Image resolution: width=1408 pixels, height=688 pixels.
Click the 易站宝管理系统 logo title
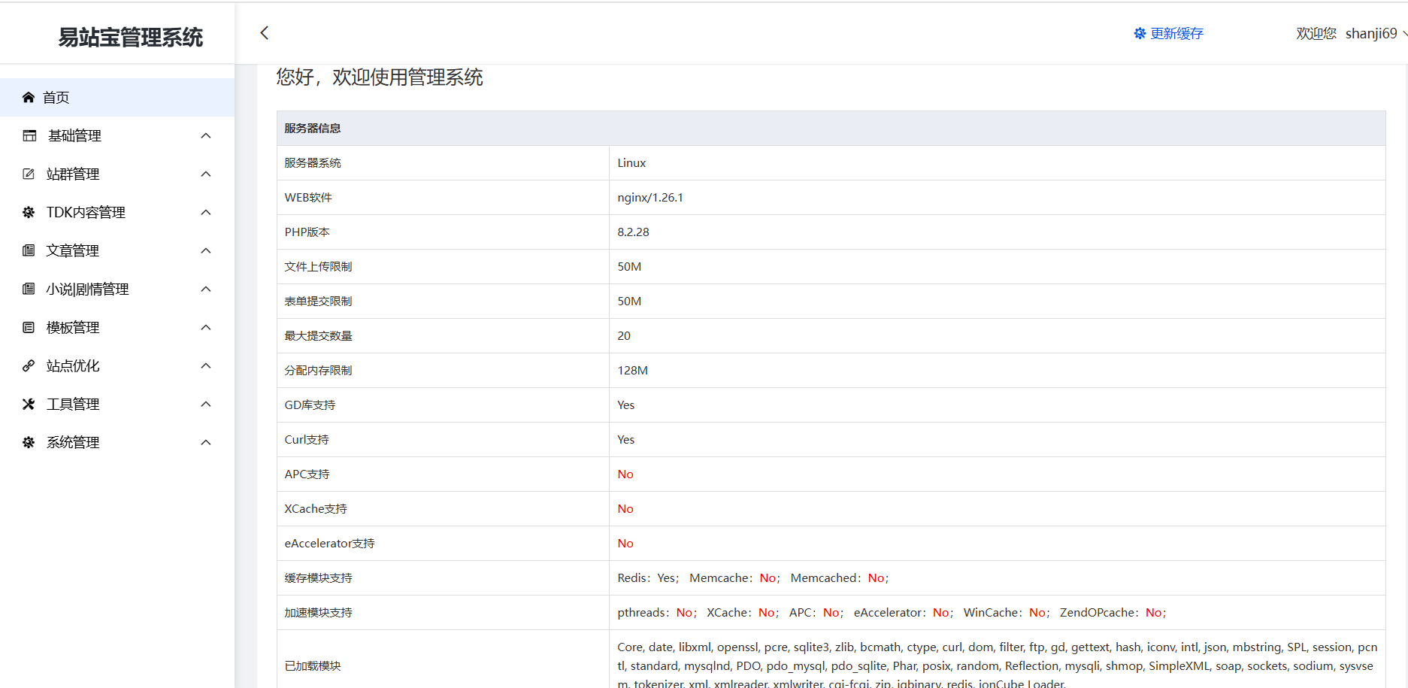pyautogui.click(x=131, y=37)
